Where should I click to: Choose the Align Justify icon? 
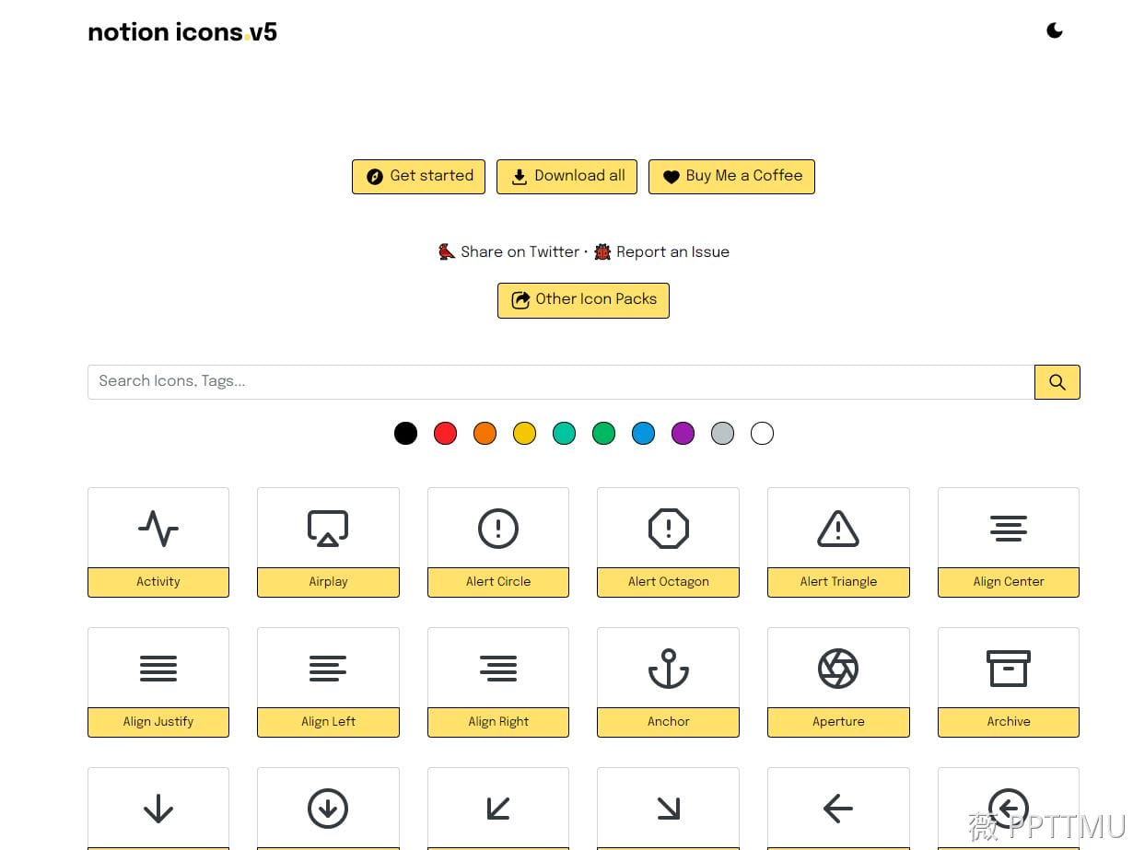click(x=158, y=669)
